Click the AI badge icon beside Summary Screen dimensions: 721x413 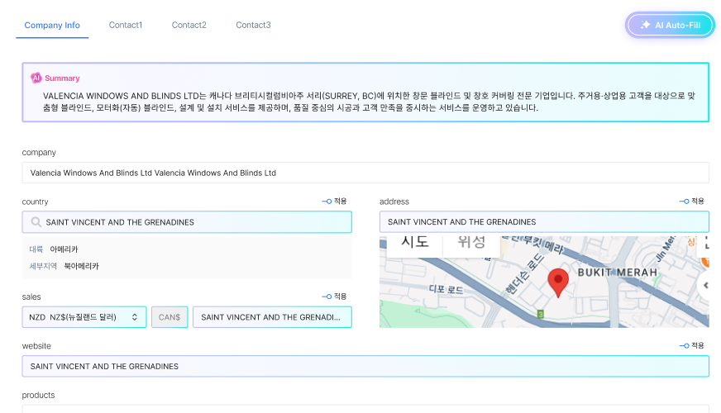click(36, 78)
